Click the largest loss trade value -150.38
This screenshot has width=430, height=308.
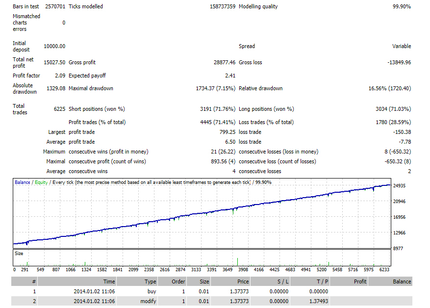[x=402, y=132]
